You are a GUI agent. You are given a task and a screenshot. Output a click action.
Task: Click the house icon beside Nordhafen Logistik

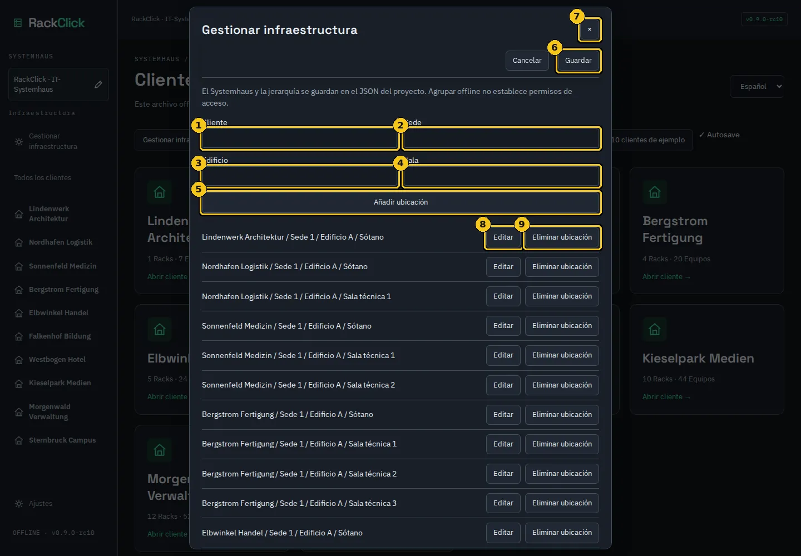point(19,242)
